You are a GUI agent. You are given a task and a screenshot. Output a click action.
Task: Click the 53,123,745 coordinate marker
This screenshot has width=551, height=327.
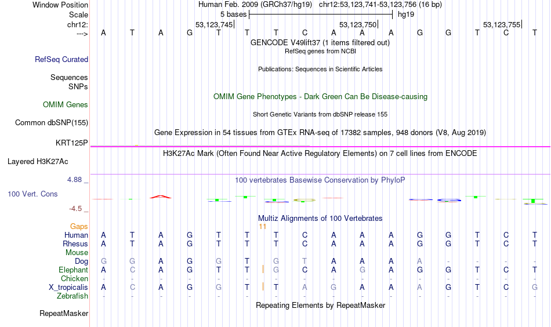(215, 24)
